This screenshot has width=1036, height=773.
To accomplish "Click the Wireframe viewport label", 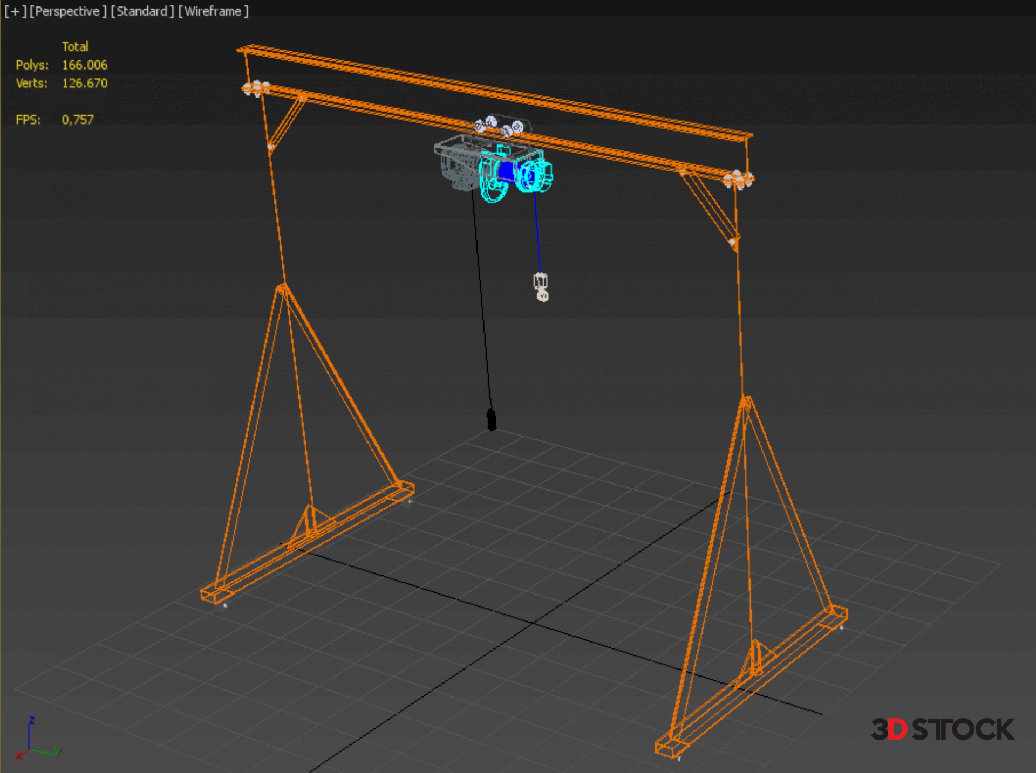I will (213, 11).
